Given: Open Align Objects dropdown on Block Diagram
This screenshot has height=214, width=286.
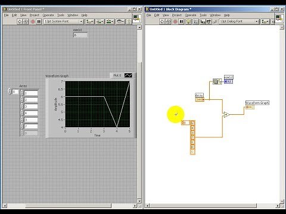Looking at the screenshot, I should tap(265, 21).
